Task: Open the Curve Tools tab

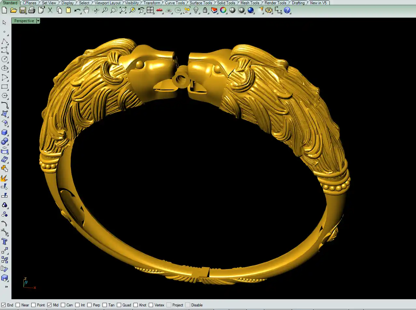Action: pos(175,3)
